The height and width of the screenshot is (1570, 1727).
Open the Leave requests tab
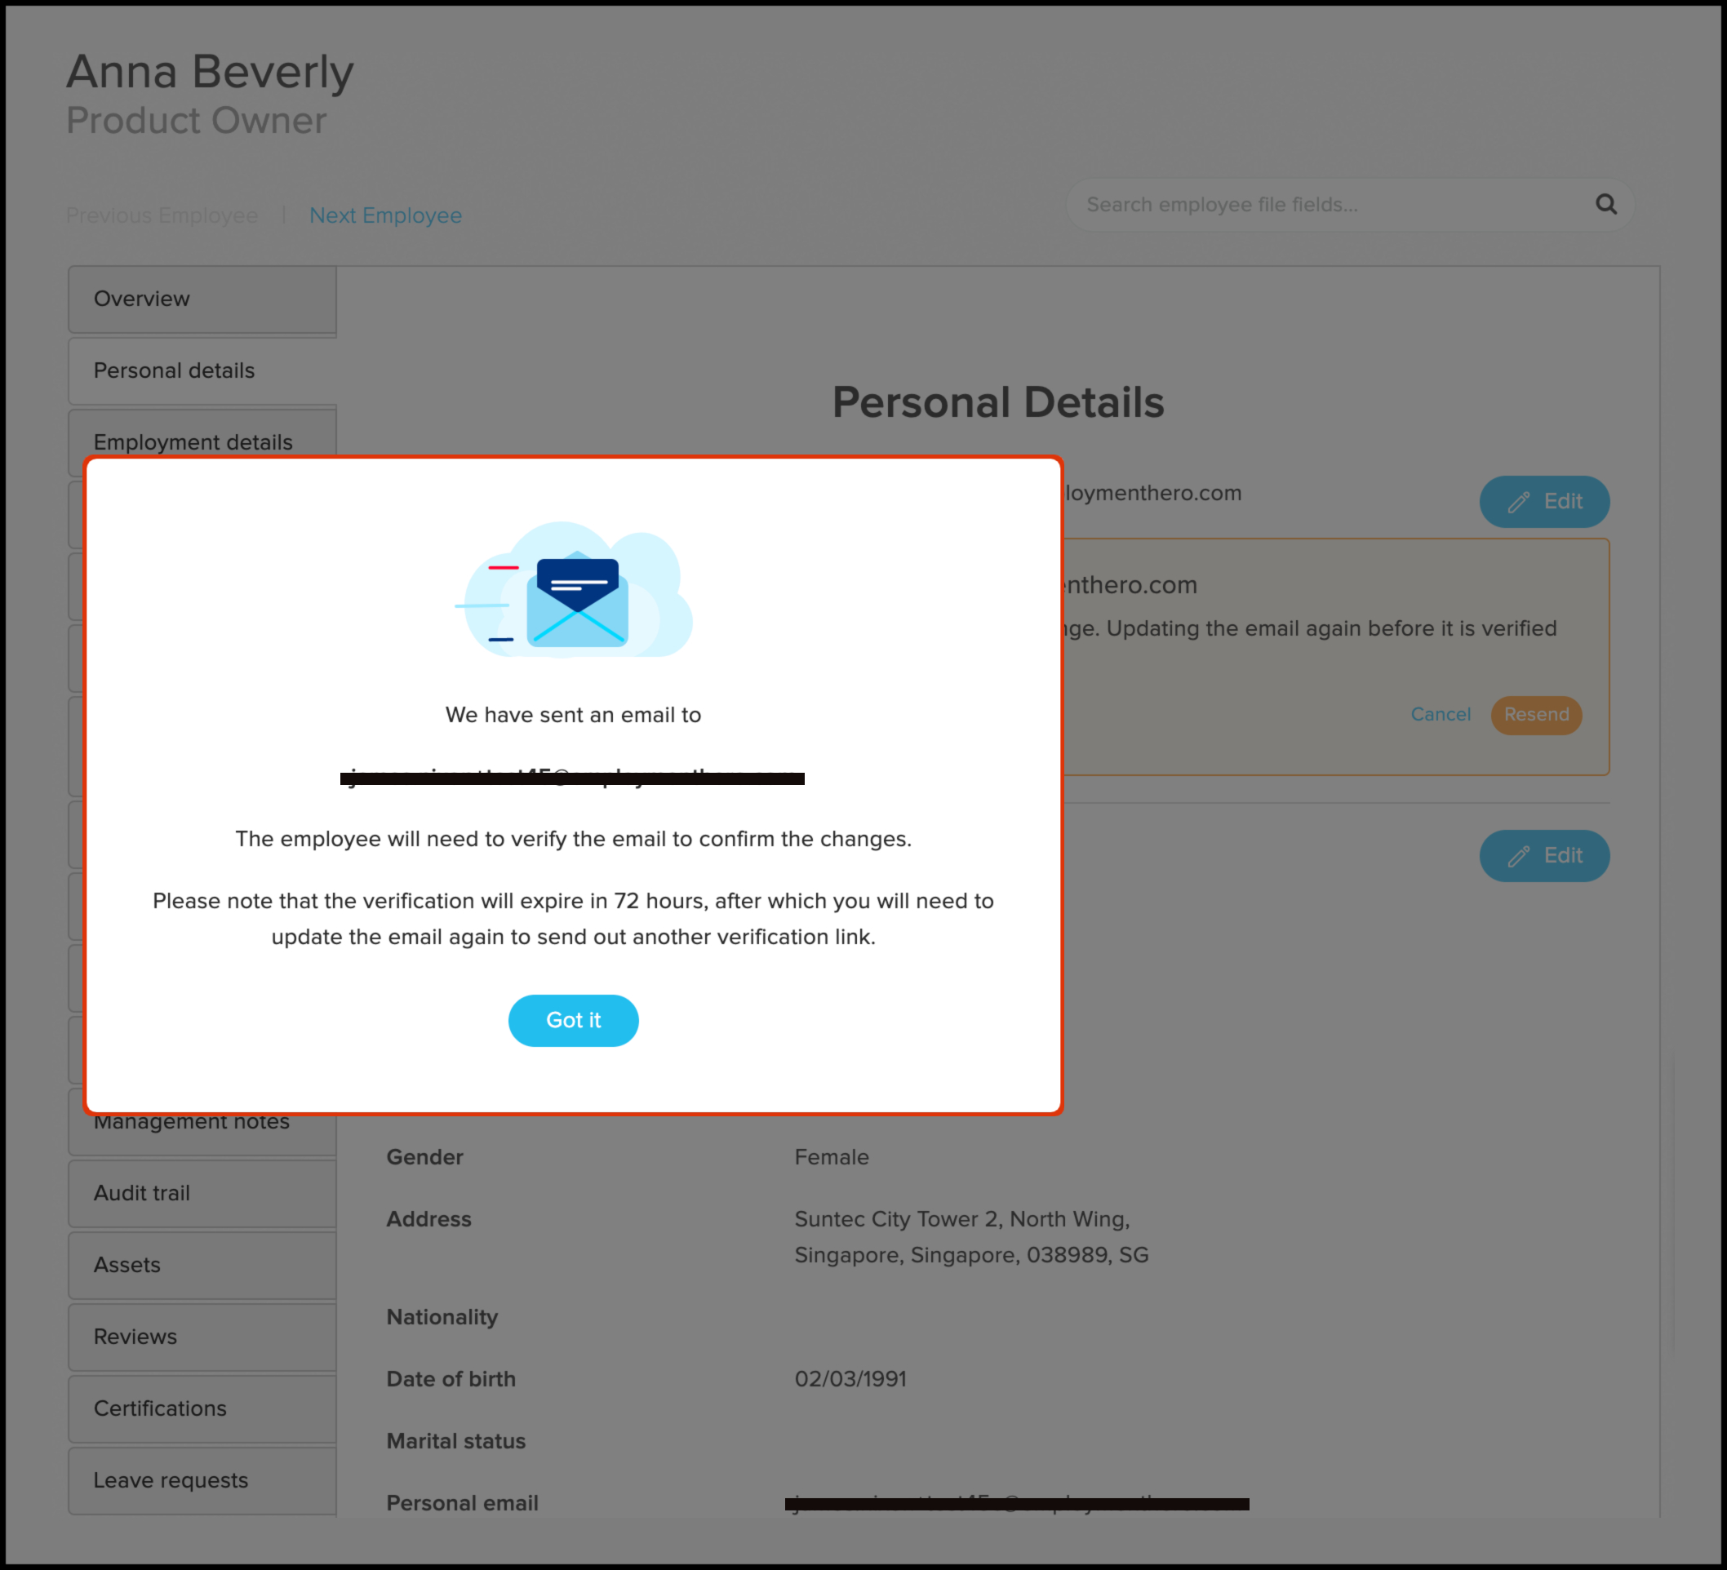tap(202, 1481)
